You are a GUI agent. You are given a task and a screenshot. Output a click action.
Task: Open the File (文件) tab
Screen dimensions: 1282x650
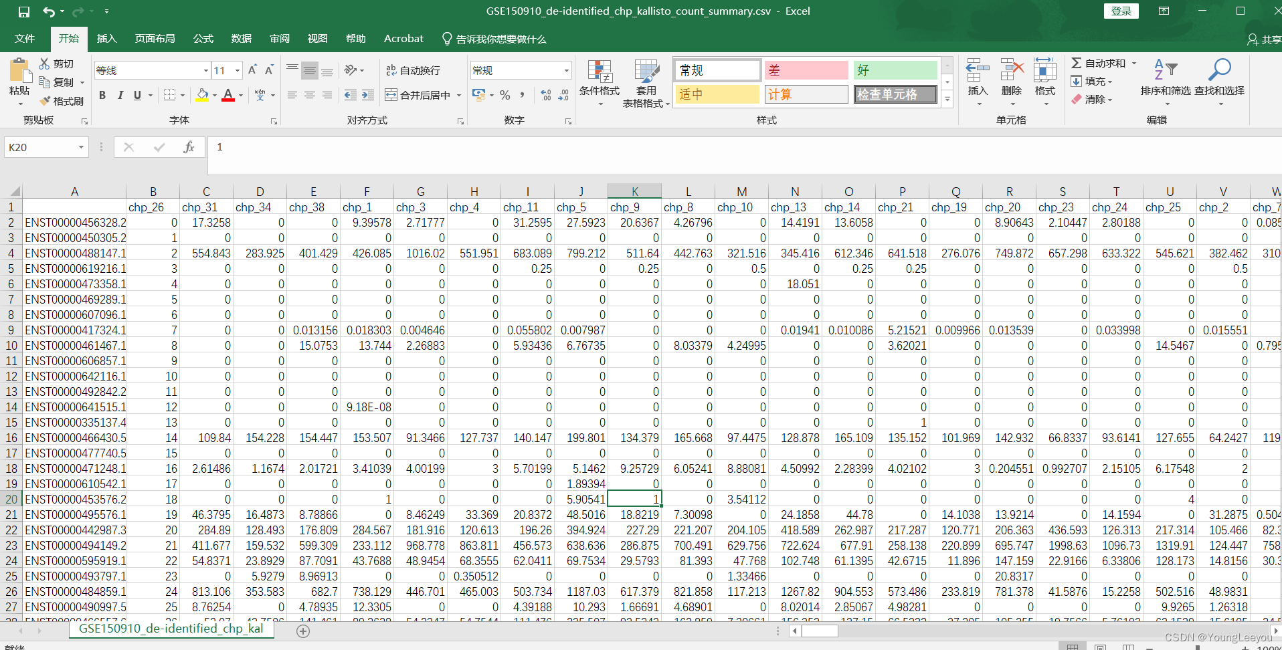25,39
